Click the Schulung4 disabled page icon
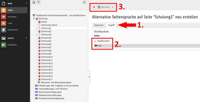The height and width of the screenshot is (102, 200). pyautogui.click(x=39, y=38)
